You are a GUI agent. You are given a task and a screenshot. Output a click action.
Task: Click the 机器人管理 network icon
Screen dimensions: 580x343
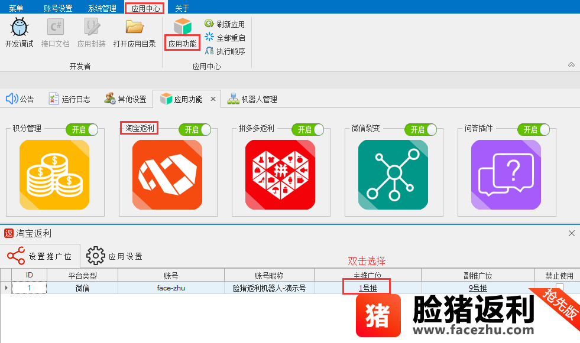(x=233, y=99)
